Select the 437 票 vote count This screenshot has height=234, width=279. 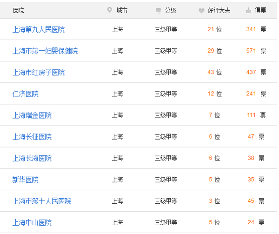click(256, 72)
